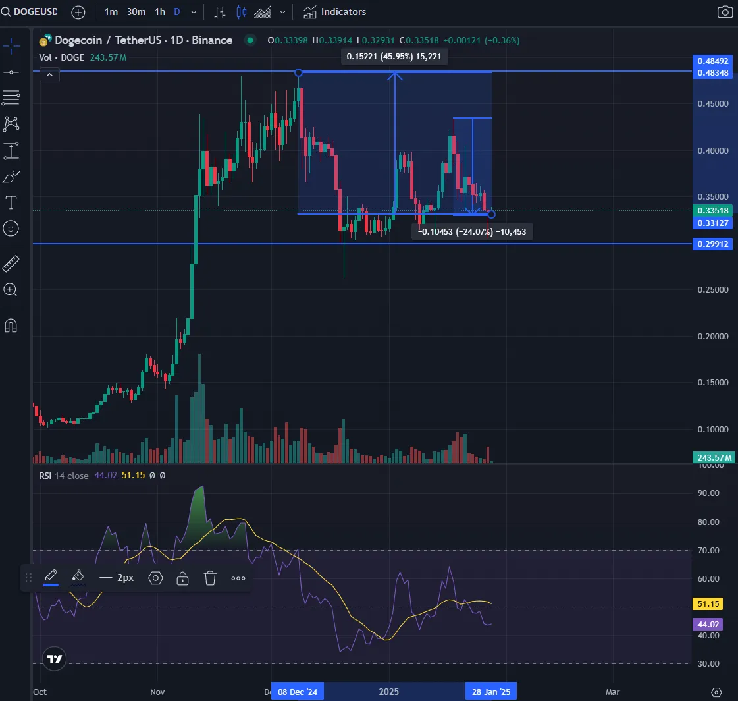Open more drawing options menu

238,578
